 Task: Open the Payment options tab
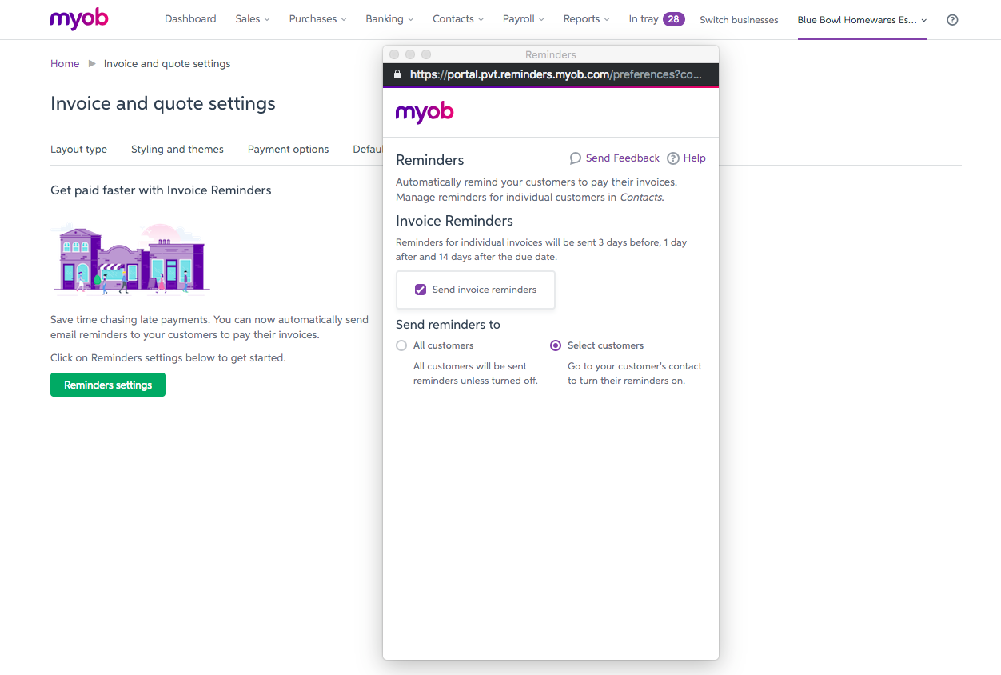(x=288, y=150)
